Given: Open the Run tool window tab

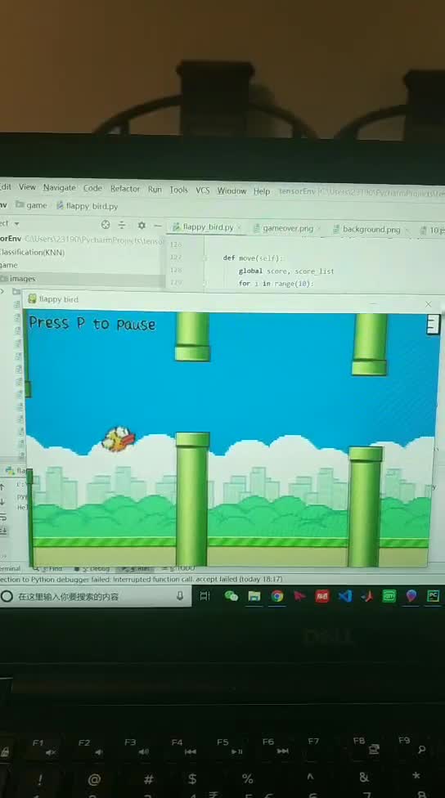Looking at the screenshot, I should click(135, 568).
